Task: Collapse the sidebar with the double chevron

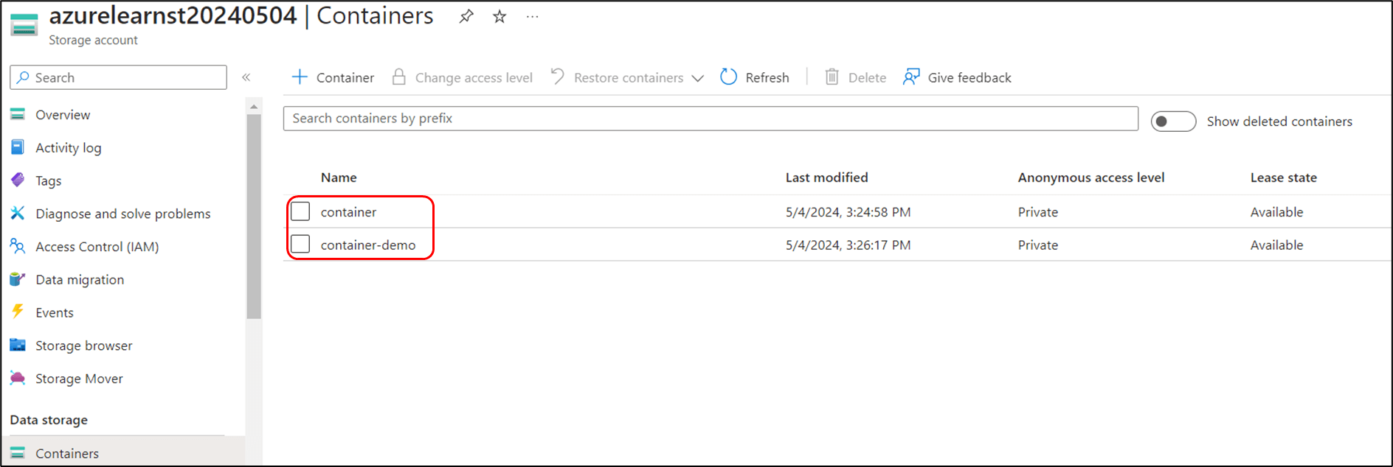Action: point(246,77)
